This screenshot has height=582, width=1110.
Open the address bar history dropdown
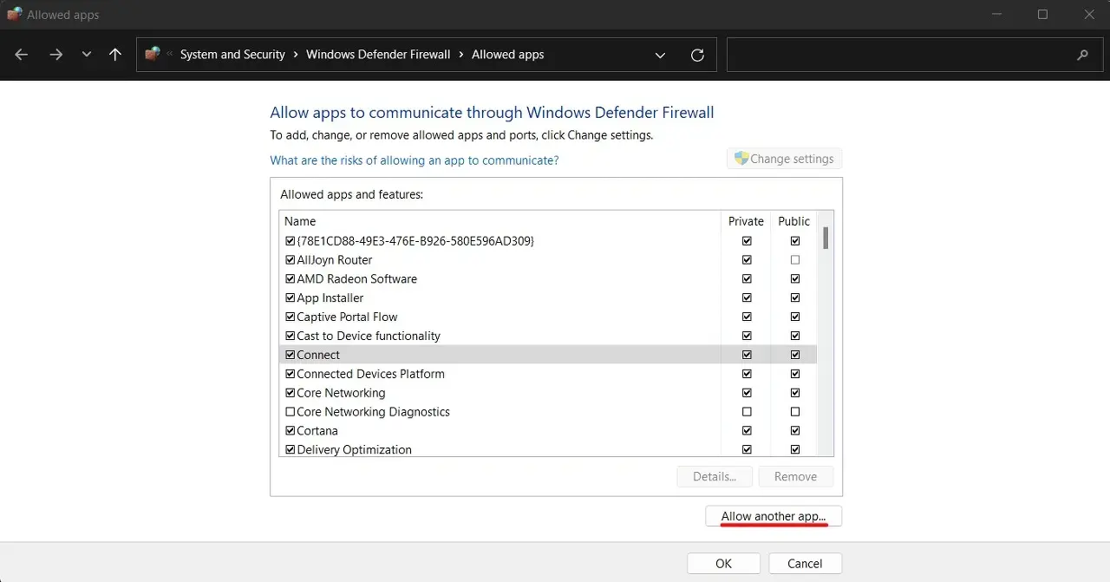(x=661, y=56)
